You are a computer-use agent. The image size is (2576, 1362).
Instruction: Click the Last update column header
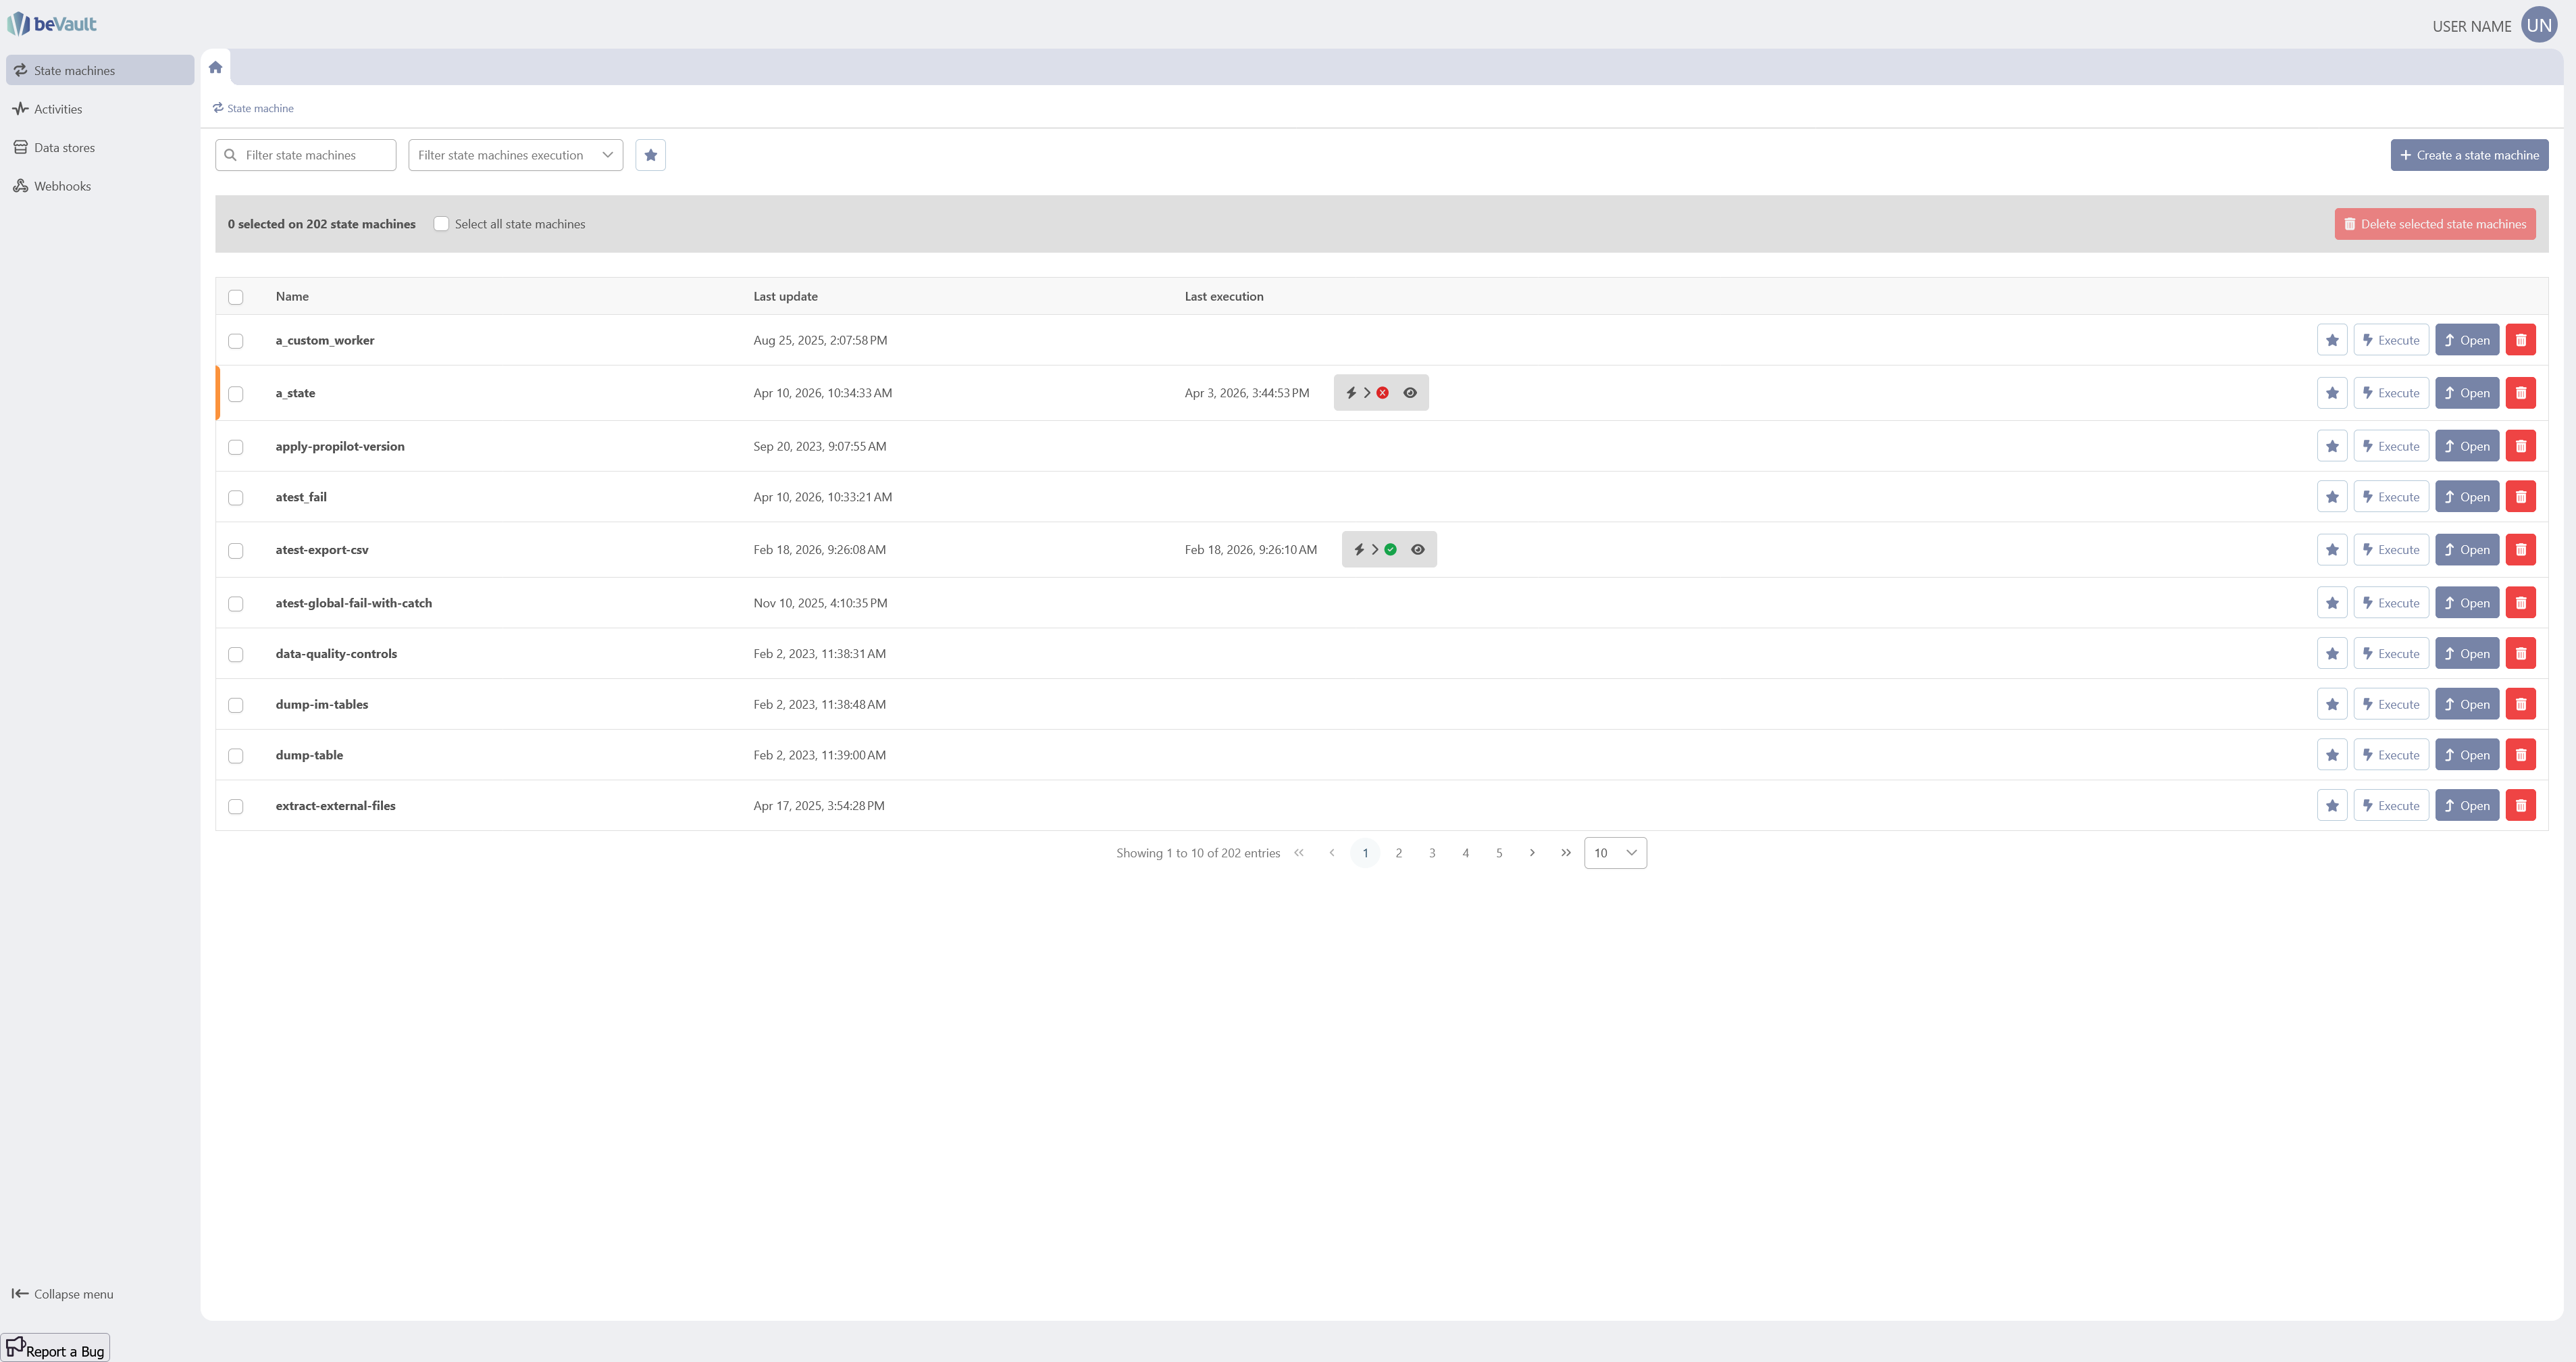click(785, 296)
